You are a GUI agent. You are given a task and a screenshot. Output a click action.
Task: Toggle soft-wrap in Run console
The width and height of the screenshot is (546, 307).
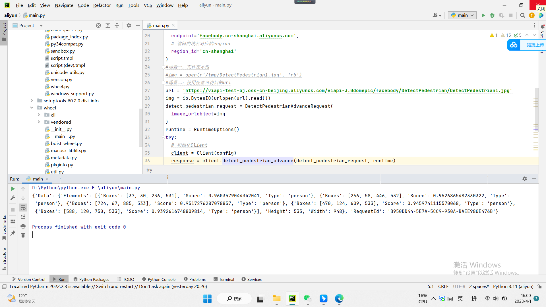(x=23, y=208)
